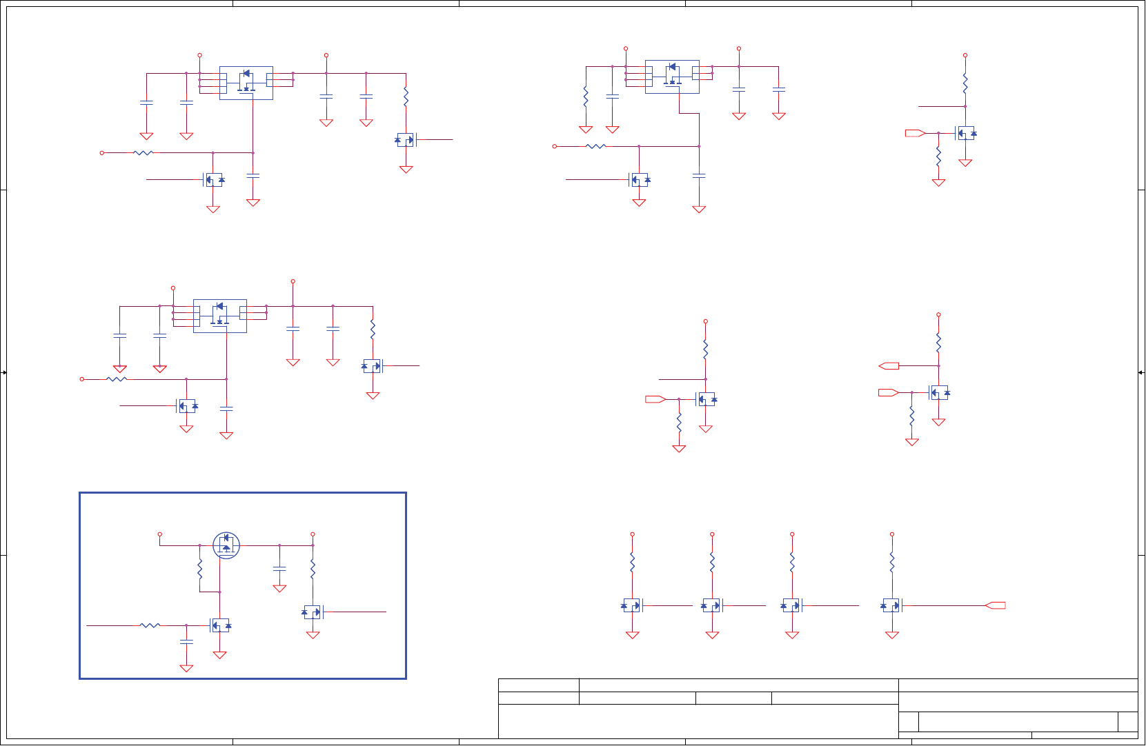
Task: Select the pull-up resistor of the middle-center circuit
Action: click(x=705, y=350)
